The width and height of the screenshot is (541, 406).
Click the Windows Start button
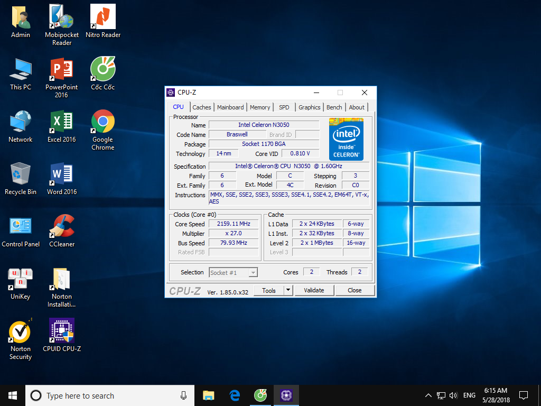[x=13, y=395]
